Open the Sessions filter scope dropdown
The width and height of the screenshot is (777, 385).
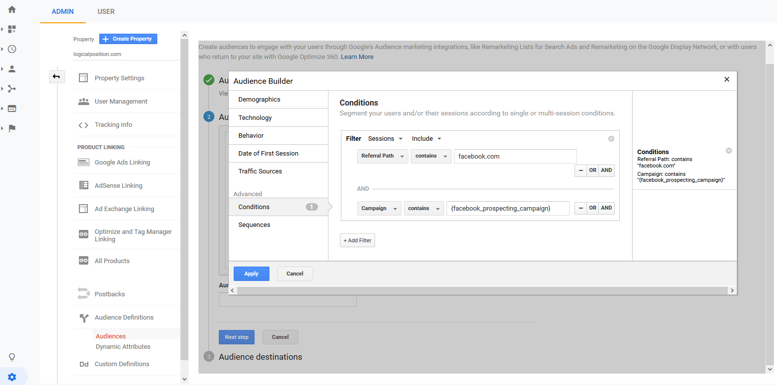click(386, 139)
